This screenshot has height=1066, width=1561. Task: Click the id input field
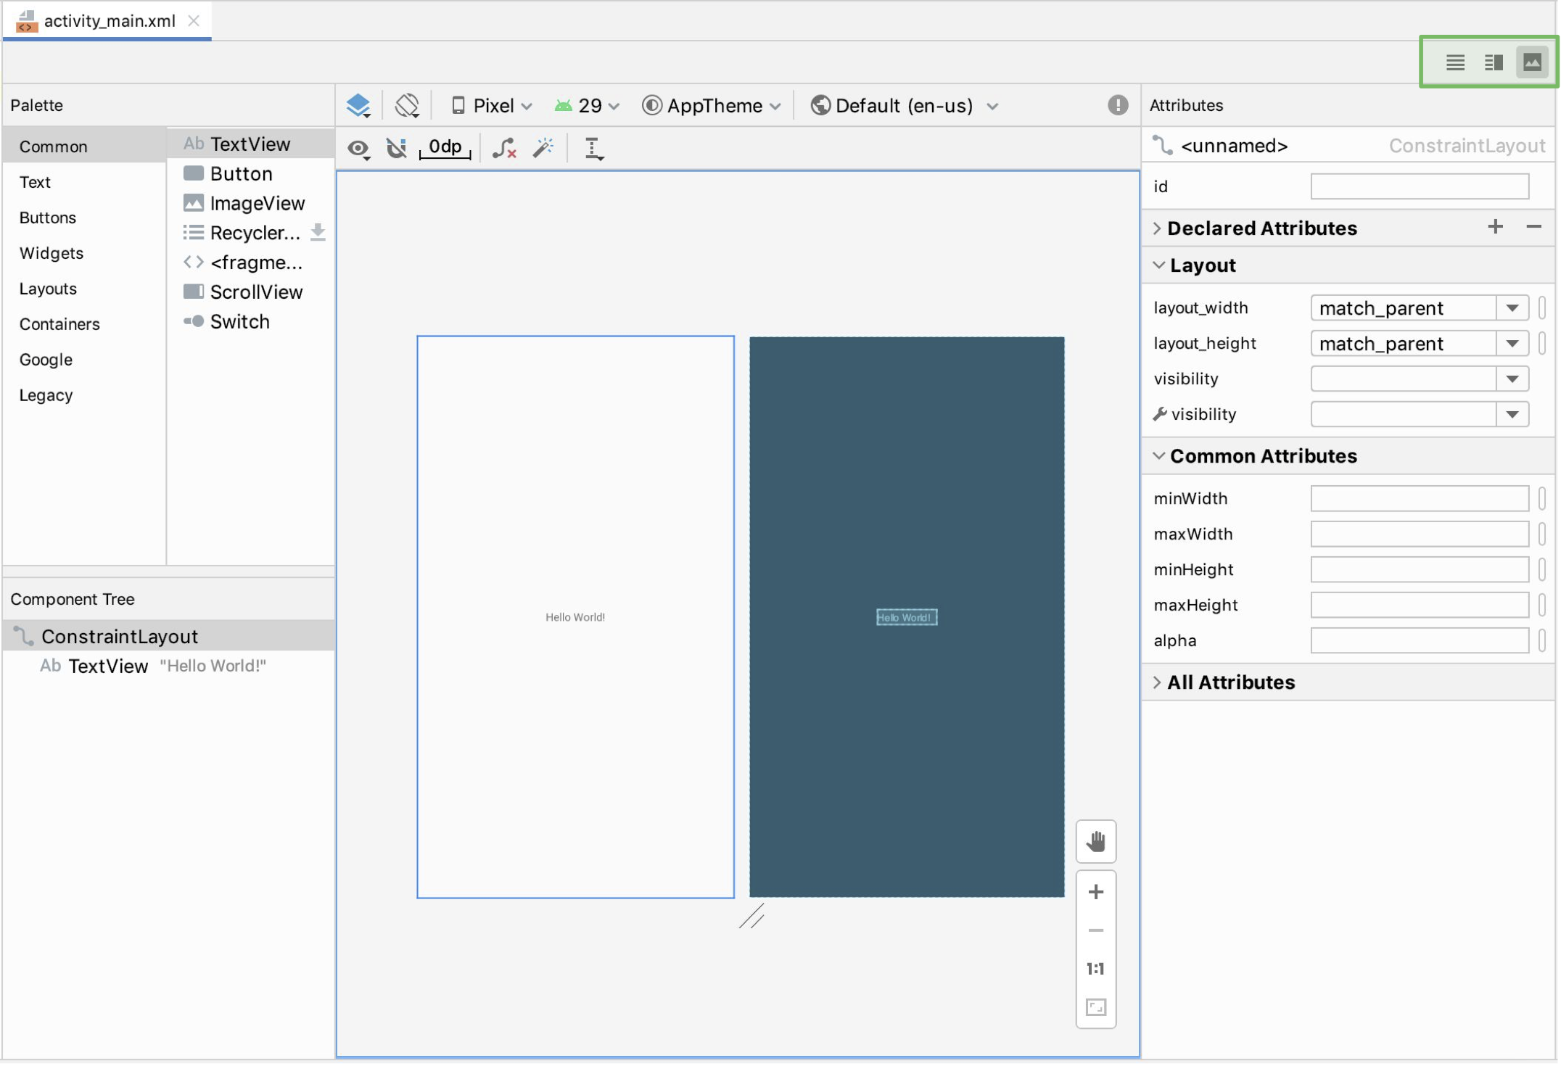pos(1420,185)
